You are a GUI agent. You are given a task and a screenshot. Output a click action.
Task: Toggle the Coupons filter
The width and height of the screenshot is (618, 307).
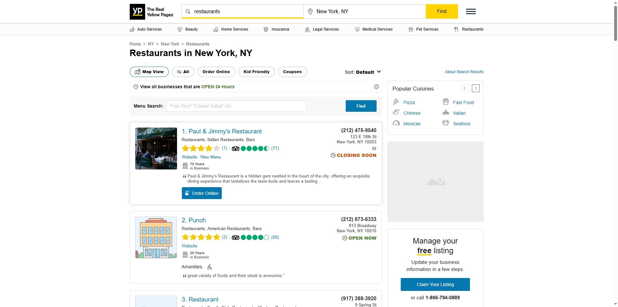tap(292, 72)
